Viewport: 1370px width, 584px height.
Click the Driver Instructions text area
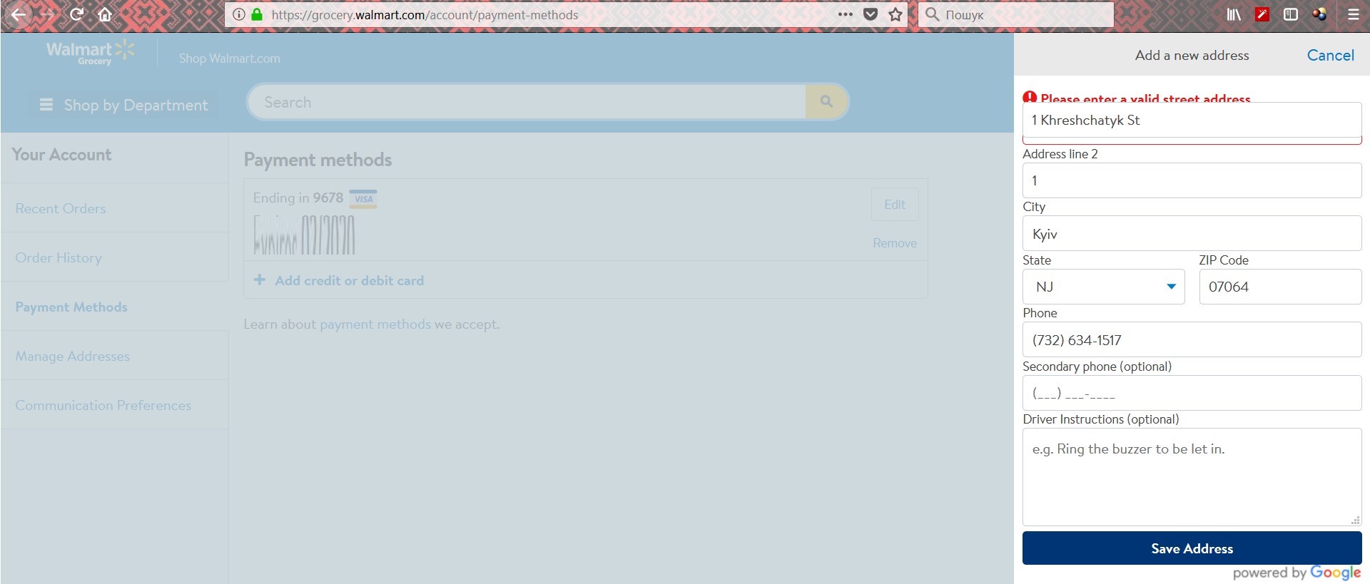coord(1192,476)
